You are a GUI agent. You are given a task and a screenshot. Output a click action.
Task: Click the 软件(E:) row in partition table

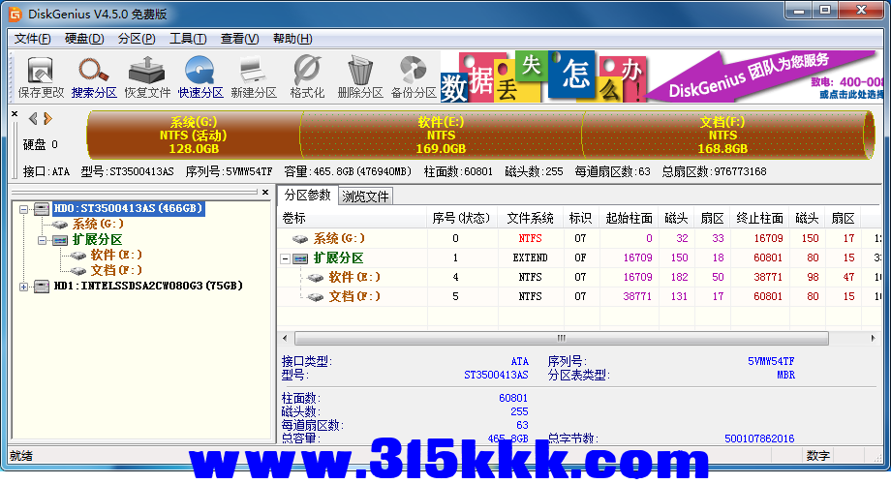[579, 277]
